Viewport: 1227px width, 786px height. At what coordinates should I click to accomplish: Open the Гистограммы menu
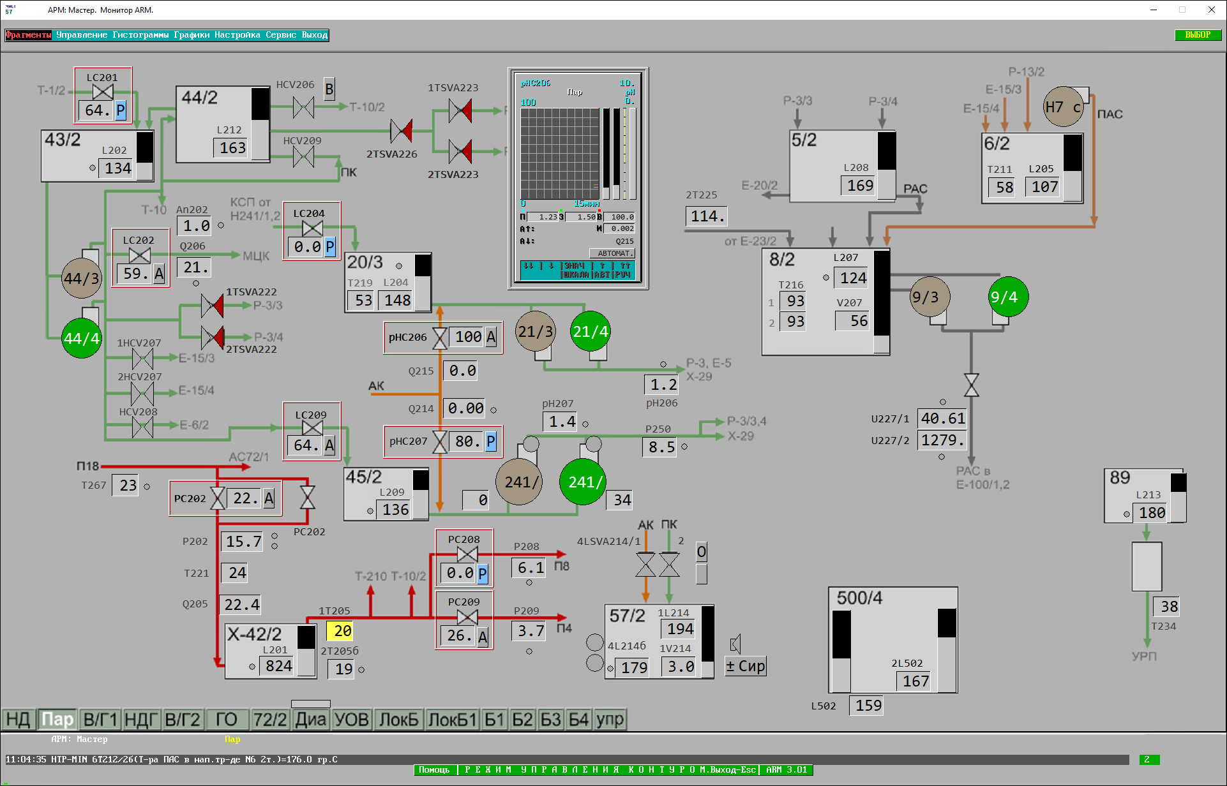140,35
